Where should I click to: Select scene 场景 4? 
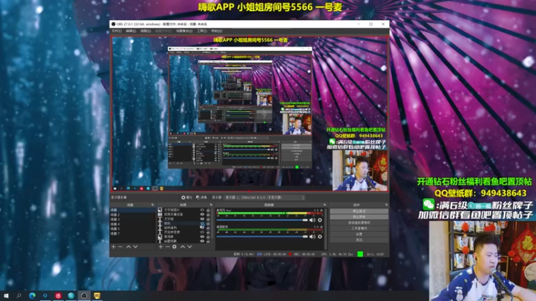click(x=133, y=224)
